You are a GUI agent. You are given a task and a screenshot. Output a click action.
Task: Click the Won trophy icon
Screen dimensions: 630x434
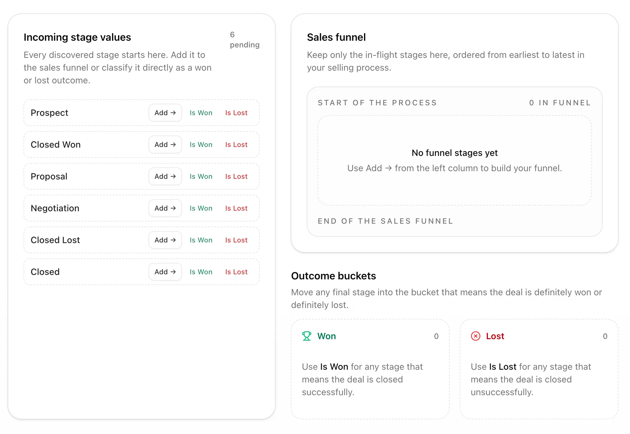tap(306, 336)
